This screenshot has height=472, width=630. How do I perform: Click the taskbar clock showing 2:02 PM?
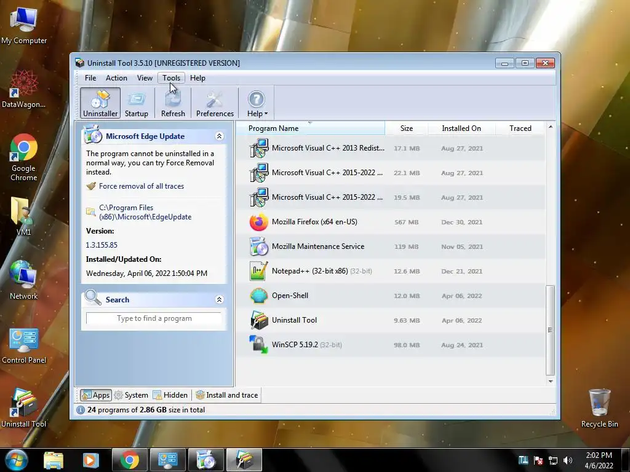tap(599, 460)
